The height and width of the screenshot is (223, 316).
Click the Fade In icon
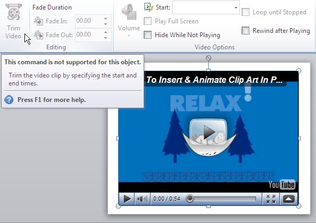click(38, 21)
